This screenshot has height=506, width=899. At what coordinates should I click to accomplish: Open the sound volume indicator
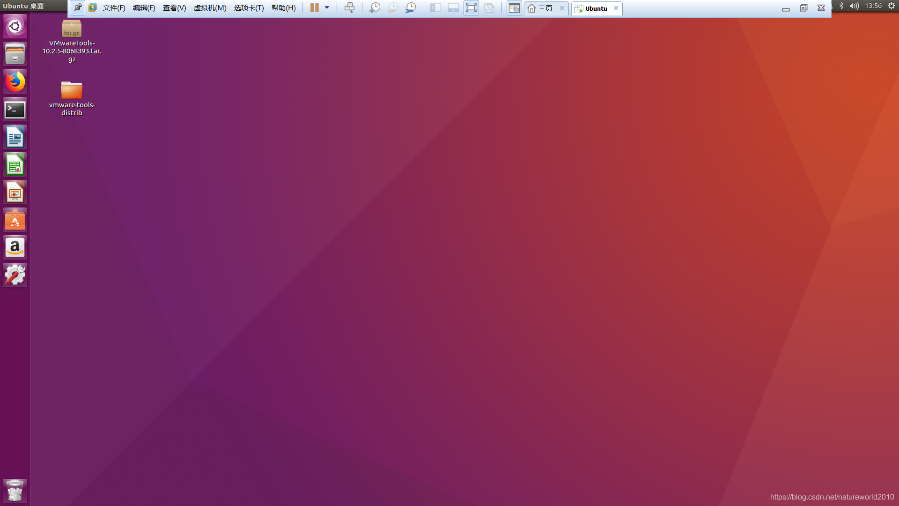pos(854,6)
